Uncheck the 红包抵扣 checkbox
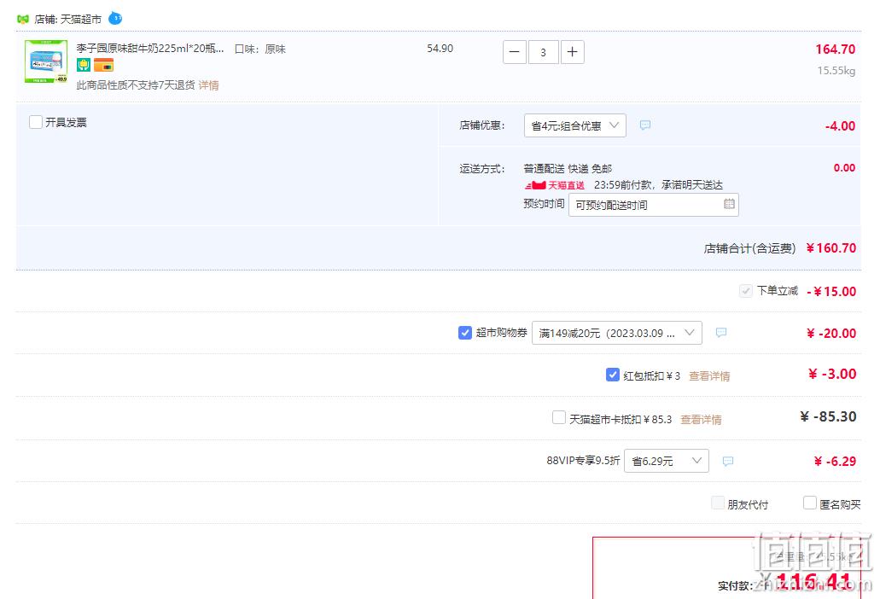 (613, 375)
